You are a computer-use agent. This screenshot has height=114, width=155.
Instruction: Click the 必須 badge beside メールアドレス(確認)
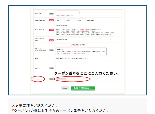tap(51, 40)
